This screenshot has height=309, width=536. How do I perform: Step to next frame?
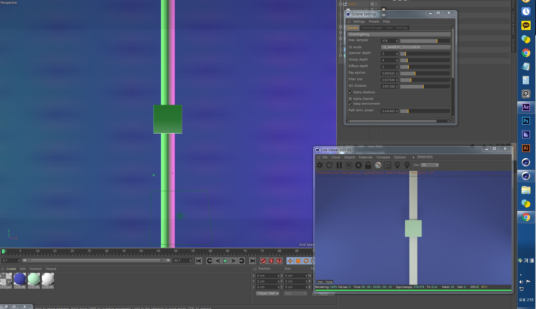(x=233, y=261)
